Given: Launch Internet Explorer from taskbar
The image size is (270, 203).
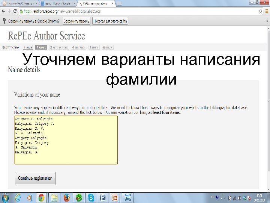Looking at the screenshot, I should click(18, 198).
